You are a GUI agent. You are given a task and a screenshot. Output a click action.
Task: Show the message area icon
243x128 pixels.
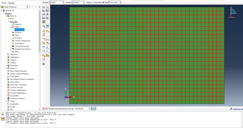[3, 114]
